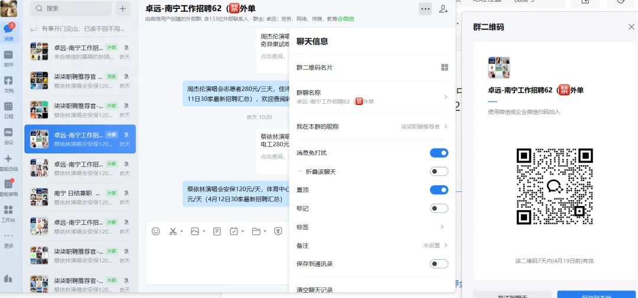Click the 发送到聊天 button
638x298 pixels.
coord(512,294)
